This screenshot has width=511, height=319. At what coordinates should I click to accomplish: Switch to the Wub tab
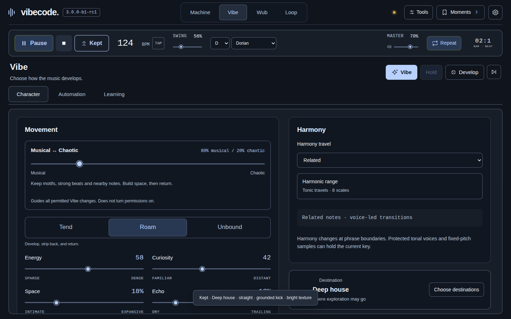click(x=262, y=12)
